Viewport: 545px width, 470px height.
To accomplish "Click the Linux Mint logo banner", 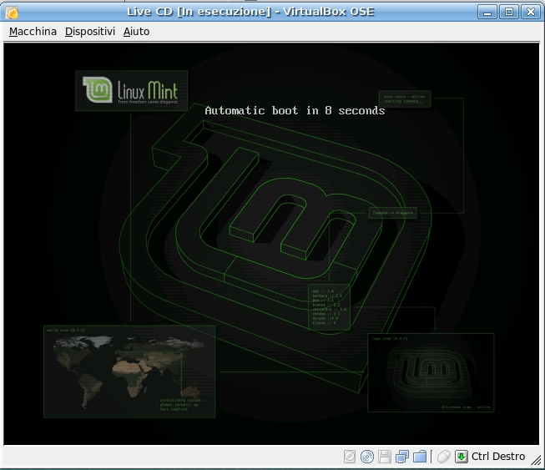I will click(x=131, y=91).
